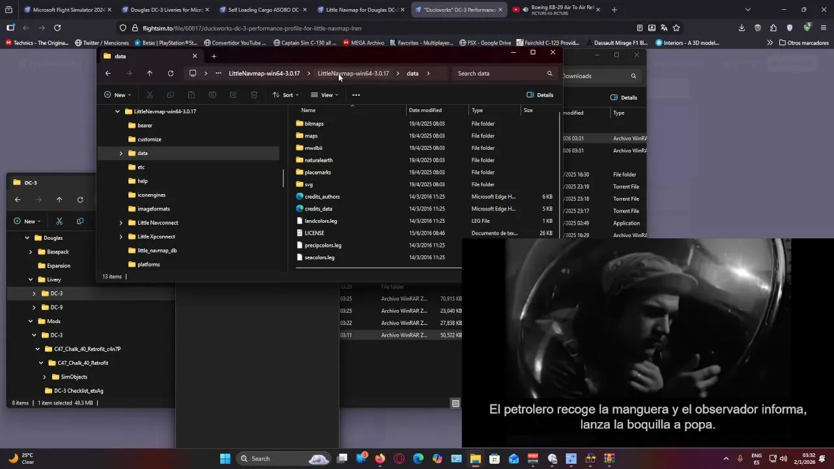
Task: Select landcolors.leg file
Action: pos(321,221)
